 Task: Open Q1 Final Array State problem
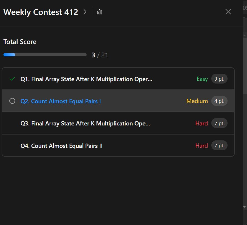(x=86, y=79)
